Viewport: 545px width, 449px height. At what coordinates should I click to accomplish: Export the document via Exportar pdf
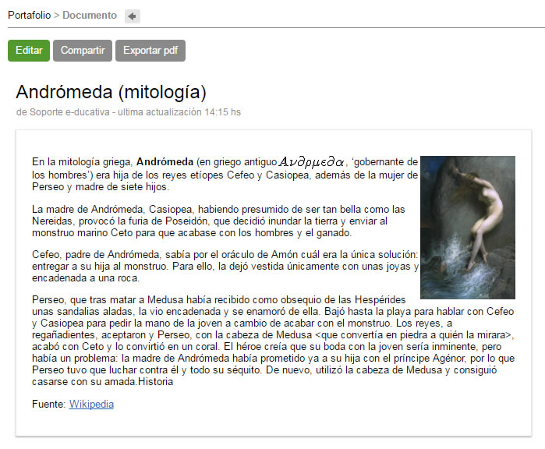pyautogui.click(x=150, y=51)
